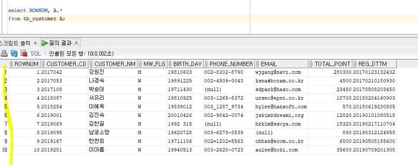Sort by the TOTAL_POINT column header
The image size is (418, 167).
click(x=330, y=64)
